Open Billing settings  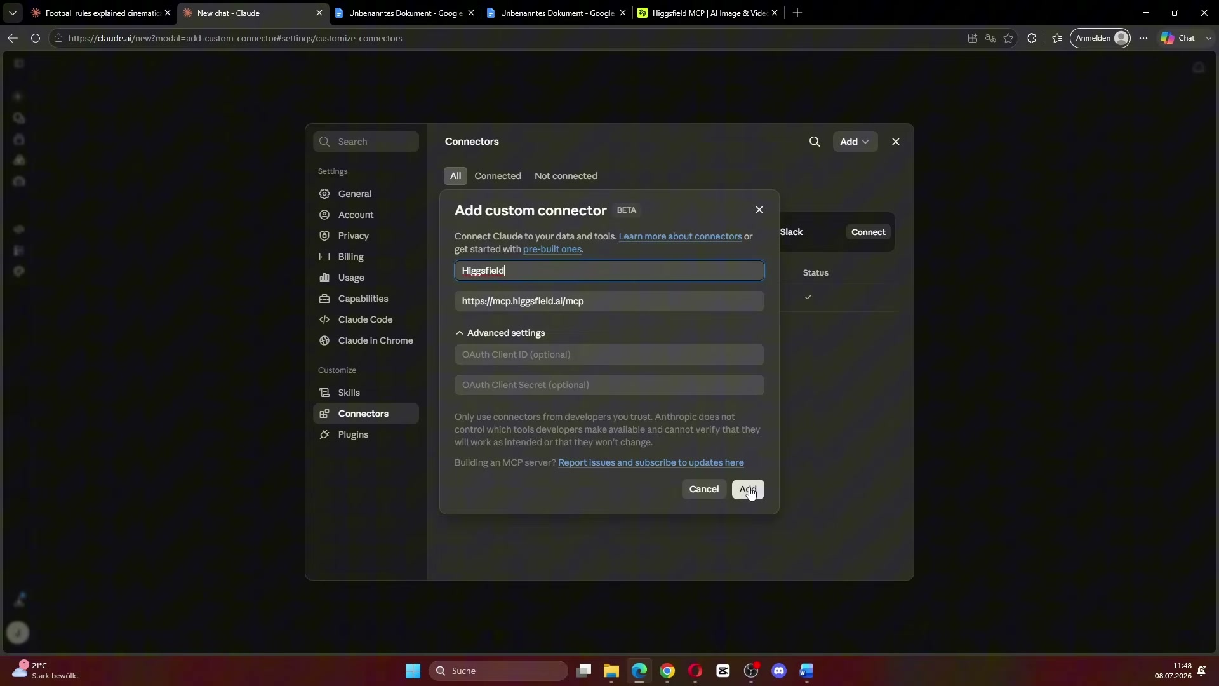point(366,257)
